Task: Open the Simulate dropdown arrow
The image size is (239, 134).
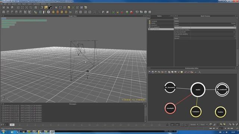Action: 198,125
